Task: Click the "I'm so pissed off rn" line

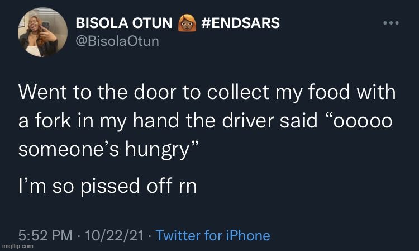Action: pos(107,186)
